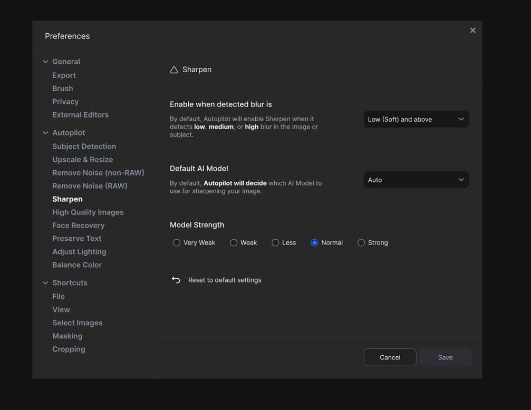
Task: Open Preserve Text settings
Action: click(x=77, y=239)
